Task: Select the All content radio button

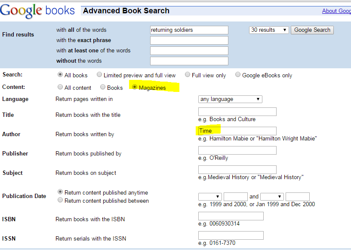Action: click(x=60, y=87)
